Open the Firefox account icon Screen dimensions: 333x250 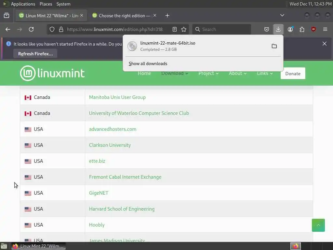tap(290, 29)
